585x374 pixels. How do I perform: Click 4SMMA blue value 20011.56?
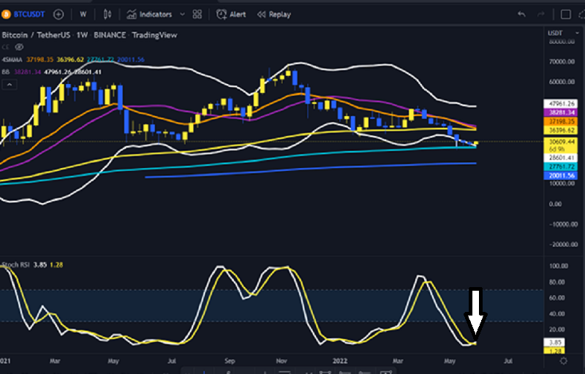131,60
